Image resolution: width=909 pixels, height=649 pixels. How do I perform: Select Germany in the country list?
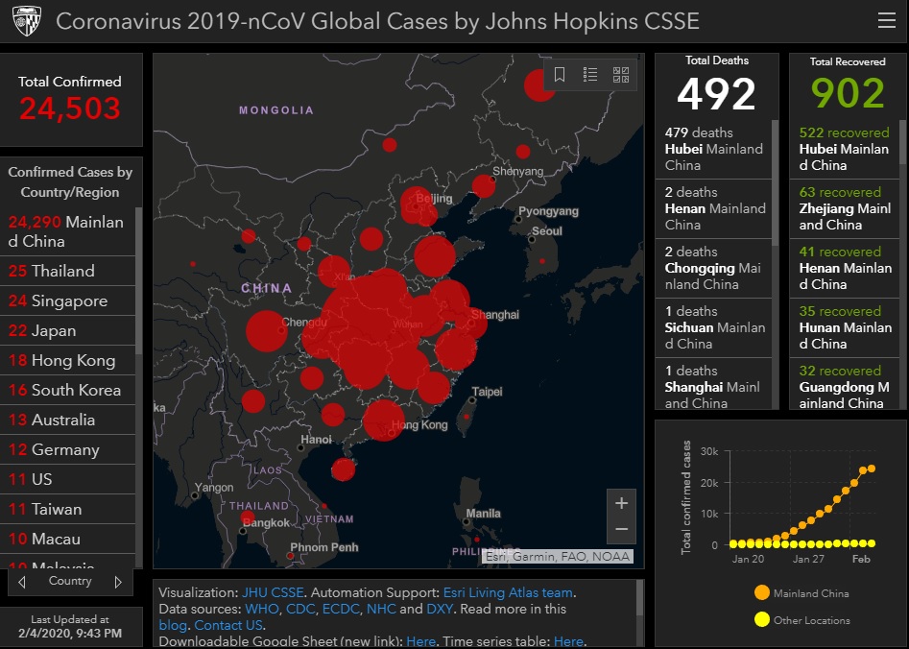[67, 449]
